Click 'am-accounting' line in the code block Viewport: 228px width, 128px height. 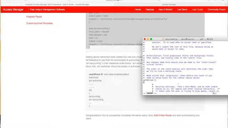96,100
